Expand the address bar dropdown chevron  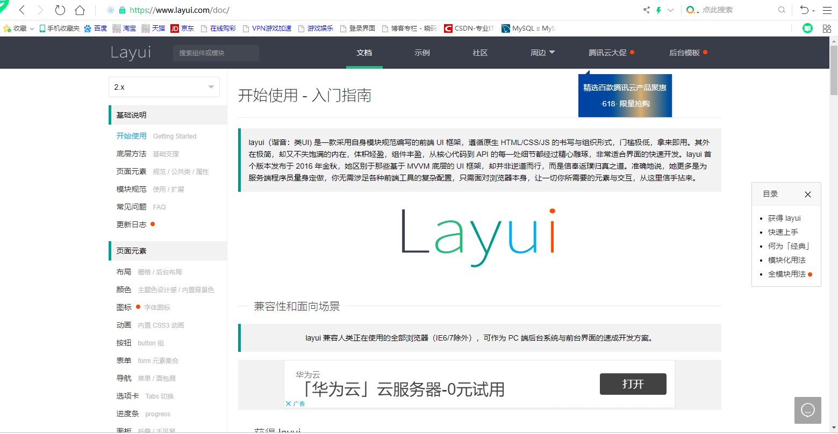pos(670,10)
